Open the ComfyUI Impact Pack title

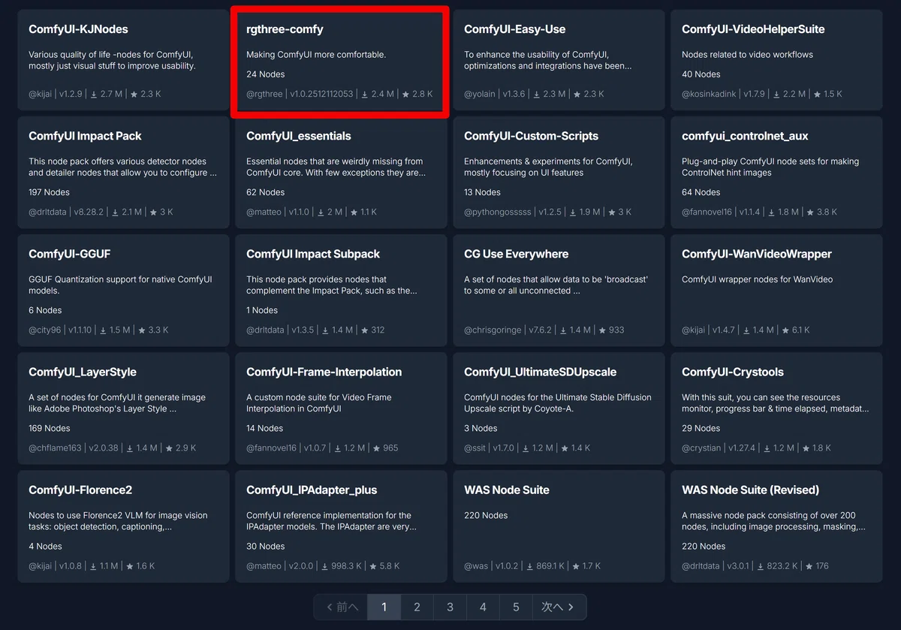coord(85,136)
